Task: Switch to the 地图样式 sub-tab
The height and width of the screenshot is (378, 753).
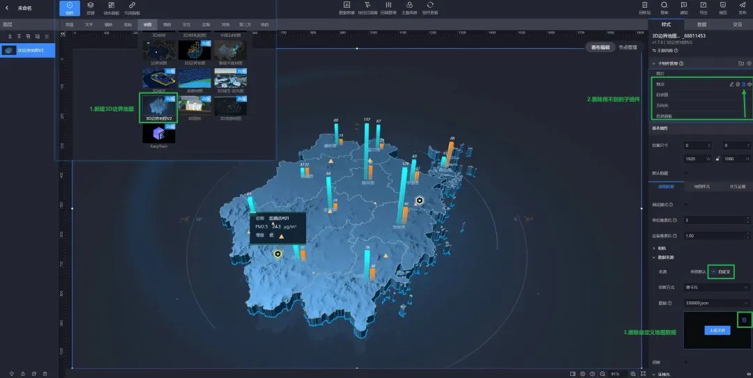Action: coord(701,187)
